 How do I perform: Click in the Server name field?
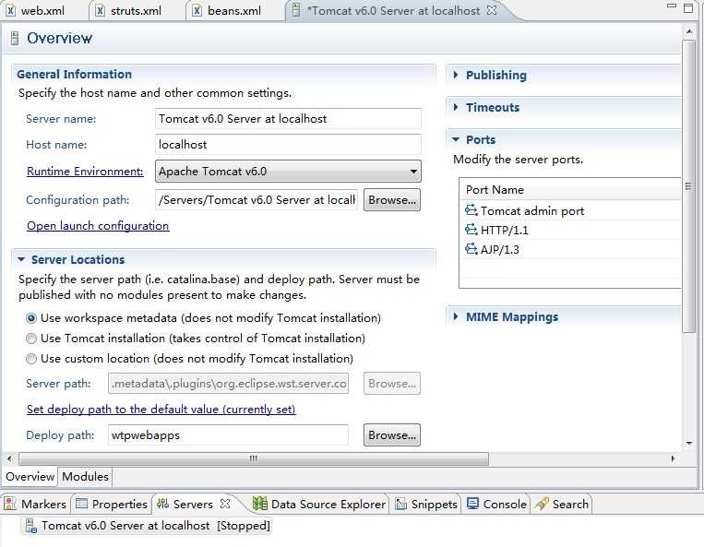(x=288, y=119)
